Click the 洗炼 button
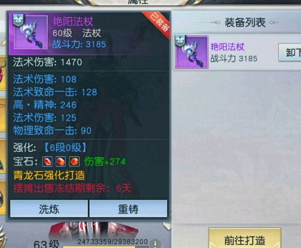Screen dimensions: 301x248 49,209
